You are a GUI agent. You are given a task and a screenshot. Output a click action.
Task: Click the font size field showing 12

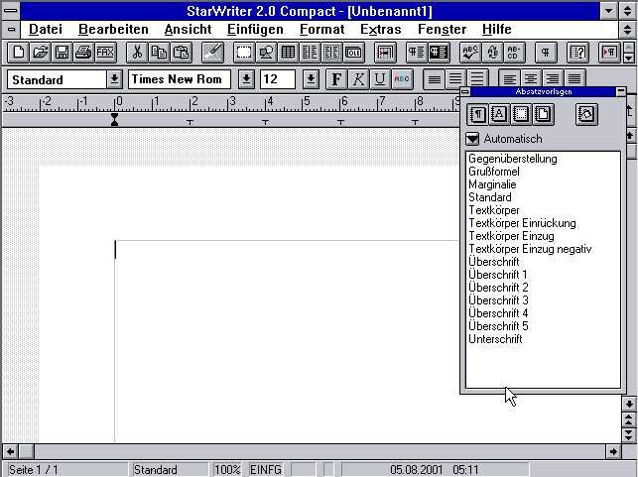[x=278, y=79]
